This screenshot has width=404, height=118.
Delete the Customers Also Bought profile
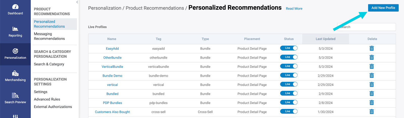click(x=372, y=112)
